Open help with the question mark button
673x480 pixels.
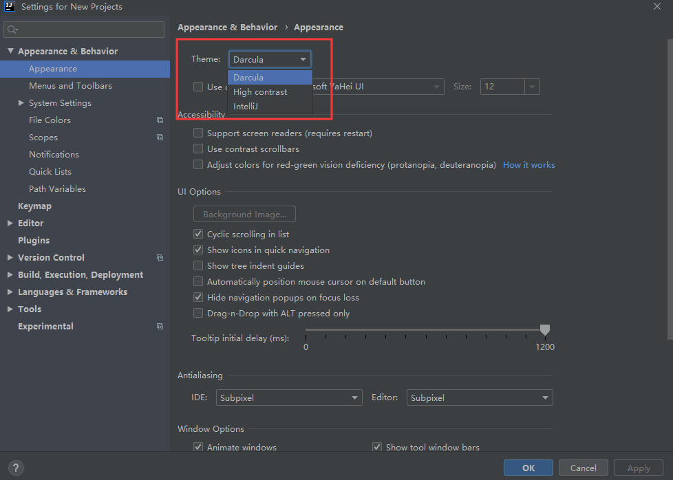point(16,468)
